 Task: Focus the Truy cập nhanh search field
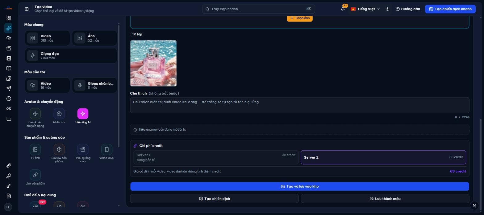259,9
